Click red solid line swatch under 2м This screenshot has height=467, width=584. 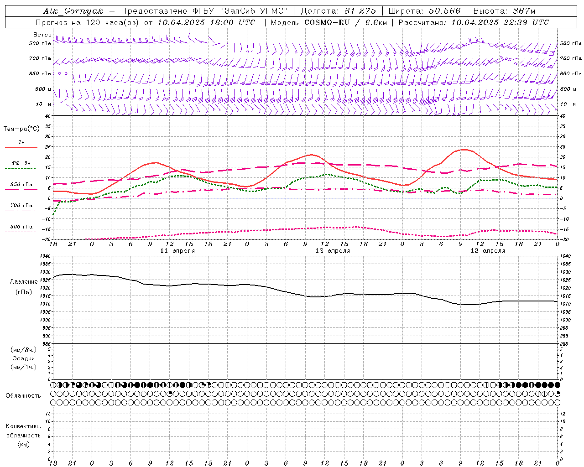pos(21,148)
